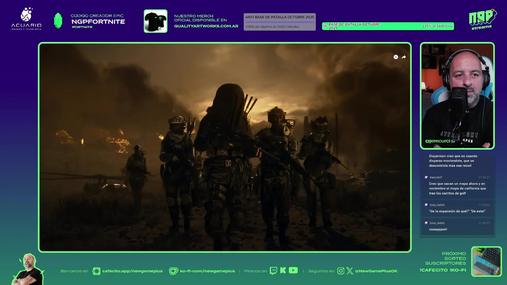507x285 pixels.
Task: Click the '100% del objetivo de 3000 Cafecitos' text
Action: (x=272, y=27)
